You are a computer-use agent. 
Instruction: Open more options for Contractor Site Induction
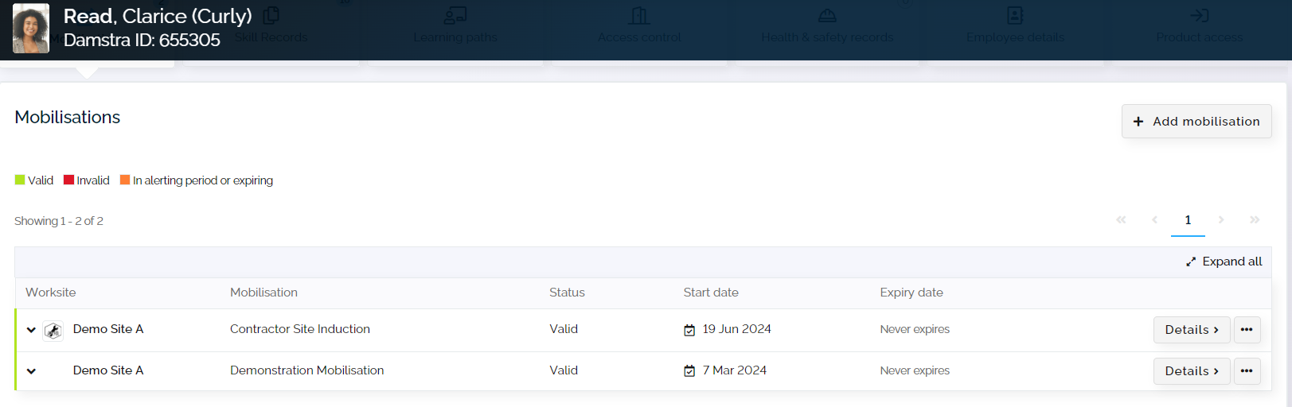tap(1247, 330)
